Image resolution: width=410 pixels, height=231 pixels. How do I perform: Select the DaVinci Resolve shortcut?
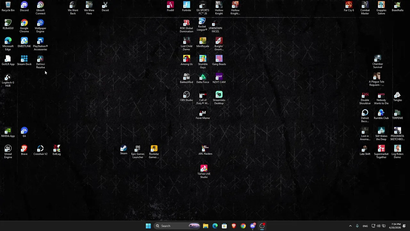click(40, 62)
